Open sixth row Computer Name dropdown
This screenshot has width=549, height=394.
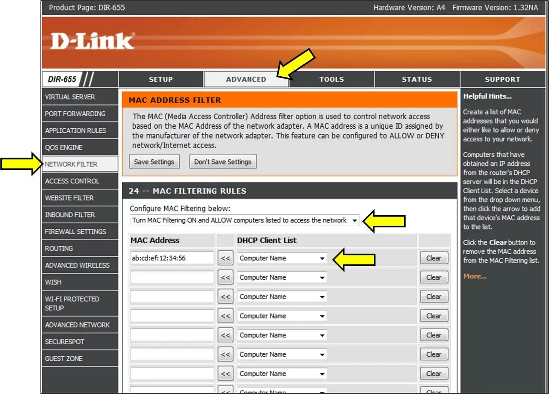pos(282,354)
